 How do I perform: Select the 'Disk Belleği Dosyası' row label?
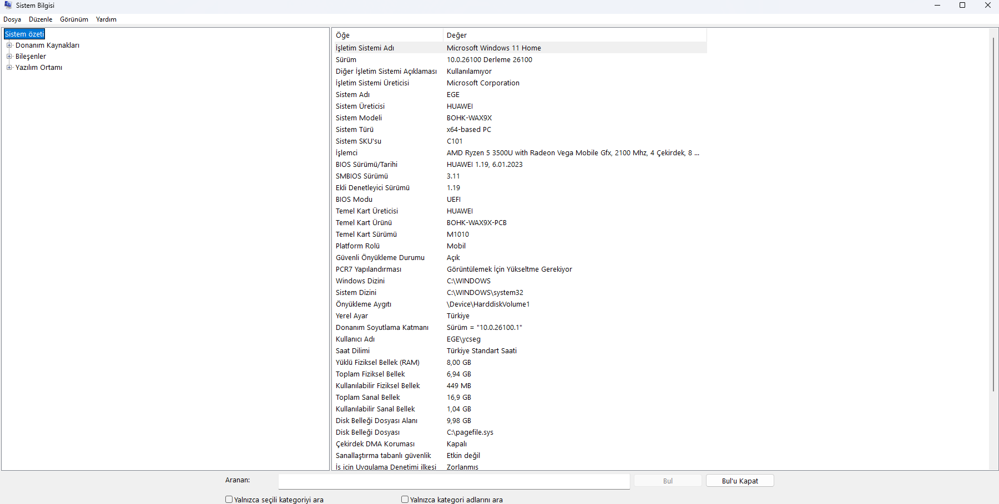tap(367, 432)
